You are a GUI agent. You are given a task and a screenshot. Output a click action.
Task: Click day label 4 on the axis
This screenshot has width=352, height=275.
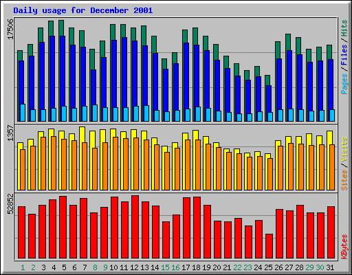[54, 267]
